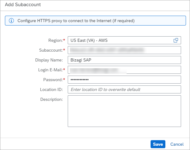Click the Location ID label
Image resolution: width=190 pixels, height=150 pixels.
pos(51,89)
